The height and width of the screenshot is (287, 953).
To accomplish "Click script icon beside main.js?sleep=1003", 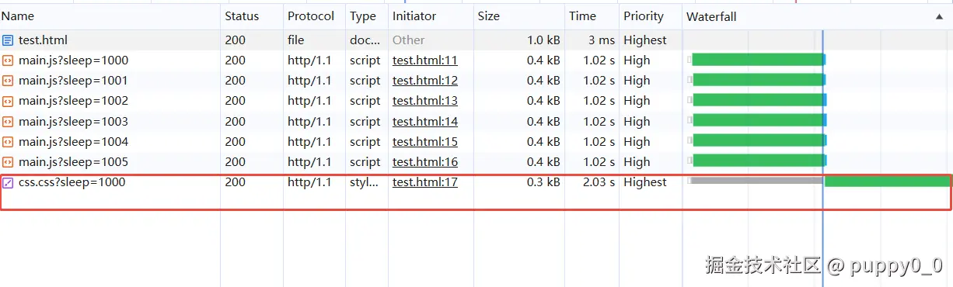I will coord(8,122).
